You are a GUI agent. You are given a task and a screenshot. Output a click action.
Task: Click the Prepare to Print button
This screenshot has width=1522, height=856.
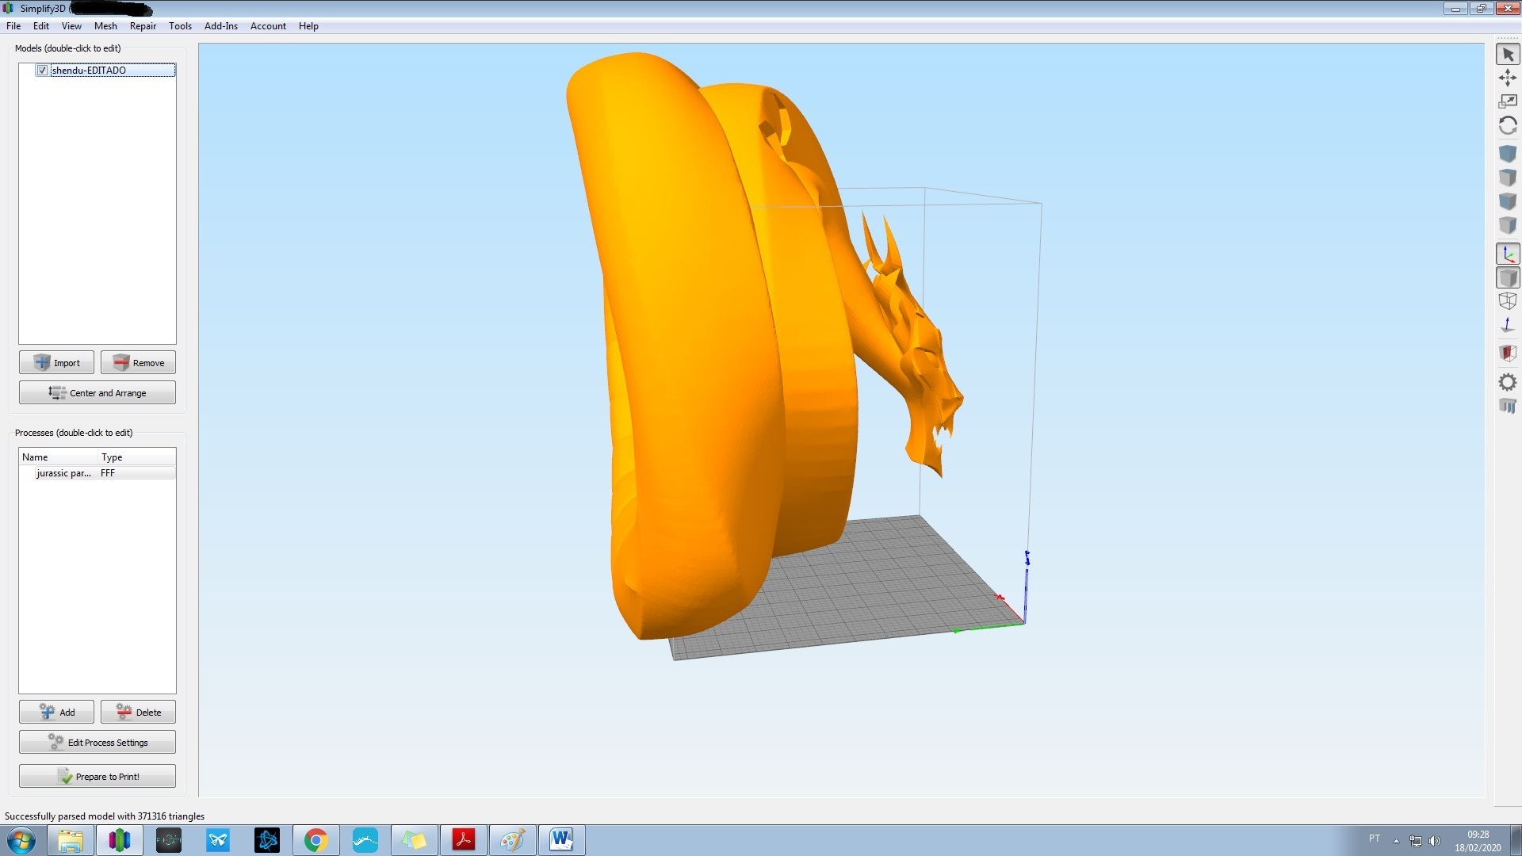[x=97, y=776]
